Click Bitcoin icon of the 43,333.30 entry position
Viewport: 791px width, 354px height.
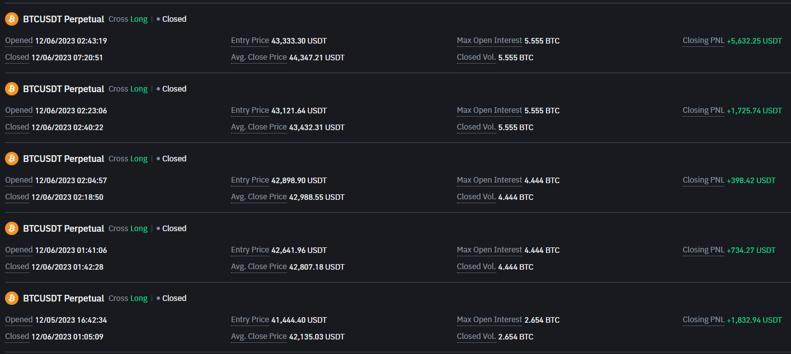12,19
